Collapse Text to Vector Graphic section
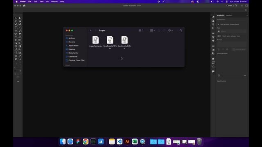Screen dimensions: 262x147 coord(218,24)
